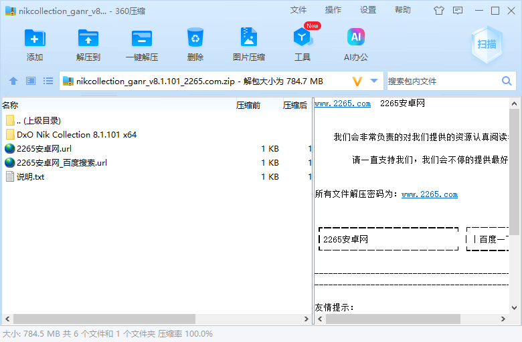Select the DxO Nik Collection 8.1.101 x64 folder
The image size is (522, 342).
coord(157,135)
